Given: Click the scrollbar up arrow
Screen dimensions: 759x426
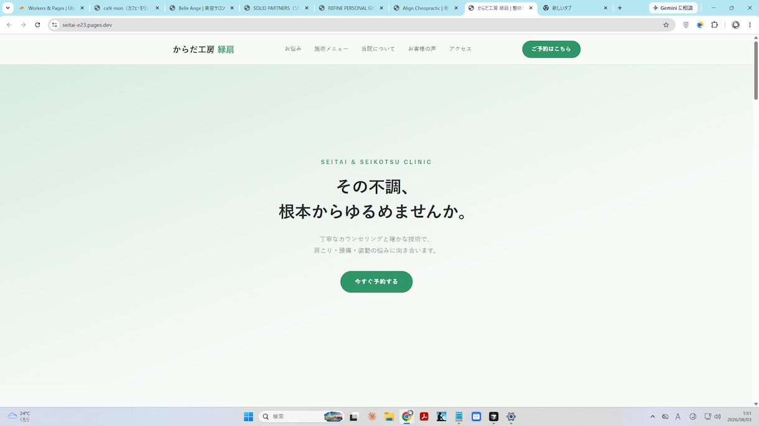Looking at the screenshot, I should click(756, 37).
